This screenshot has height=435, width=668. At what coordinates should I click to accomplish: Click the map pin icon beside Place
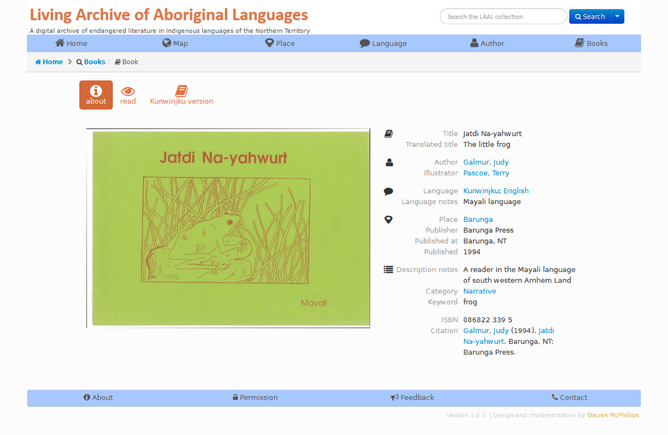coord(388,219)
